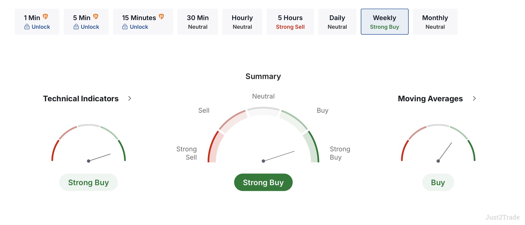The image size is (525, 225).
Task: Click the lock icon on the 5 Min card
Action: tap(76, 27)
